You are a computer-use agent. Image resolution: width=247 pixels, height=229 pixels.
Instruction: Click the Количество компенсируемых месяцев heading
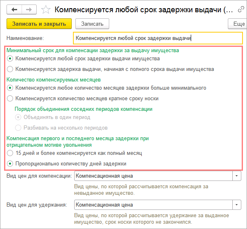(53, 80)
